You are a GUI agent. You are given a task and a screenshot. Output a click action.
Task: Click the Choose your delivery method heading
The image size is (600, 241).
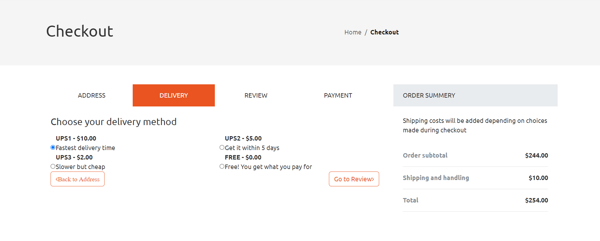[x=114, y=122]
